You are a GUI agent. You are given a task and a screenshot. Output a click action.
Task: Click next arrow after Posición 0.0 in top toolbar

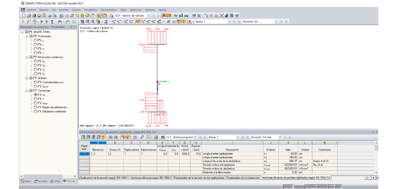[286, 22]
